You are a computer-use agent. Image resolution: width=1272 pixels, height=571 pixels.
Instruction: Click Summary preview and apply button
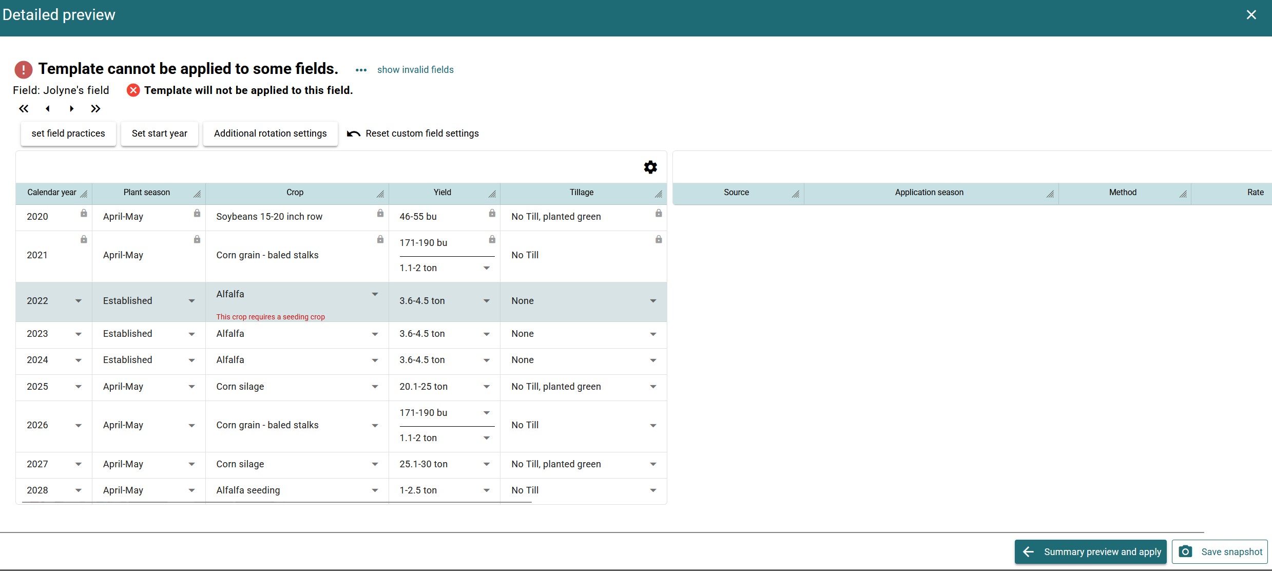(x=1090, y=551)
